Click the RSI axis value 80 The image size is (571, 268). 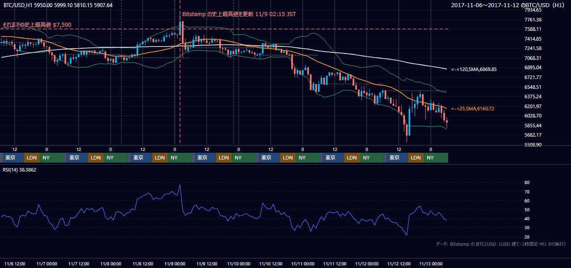point(527,183)
